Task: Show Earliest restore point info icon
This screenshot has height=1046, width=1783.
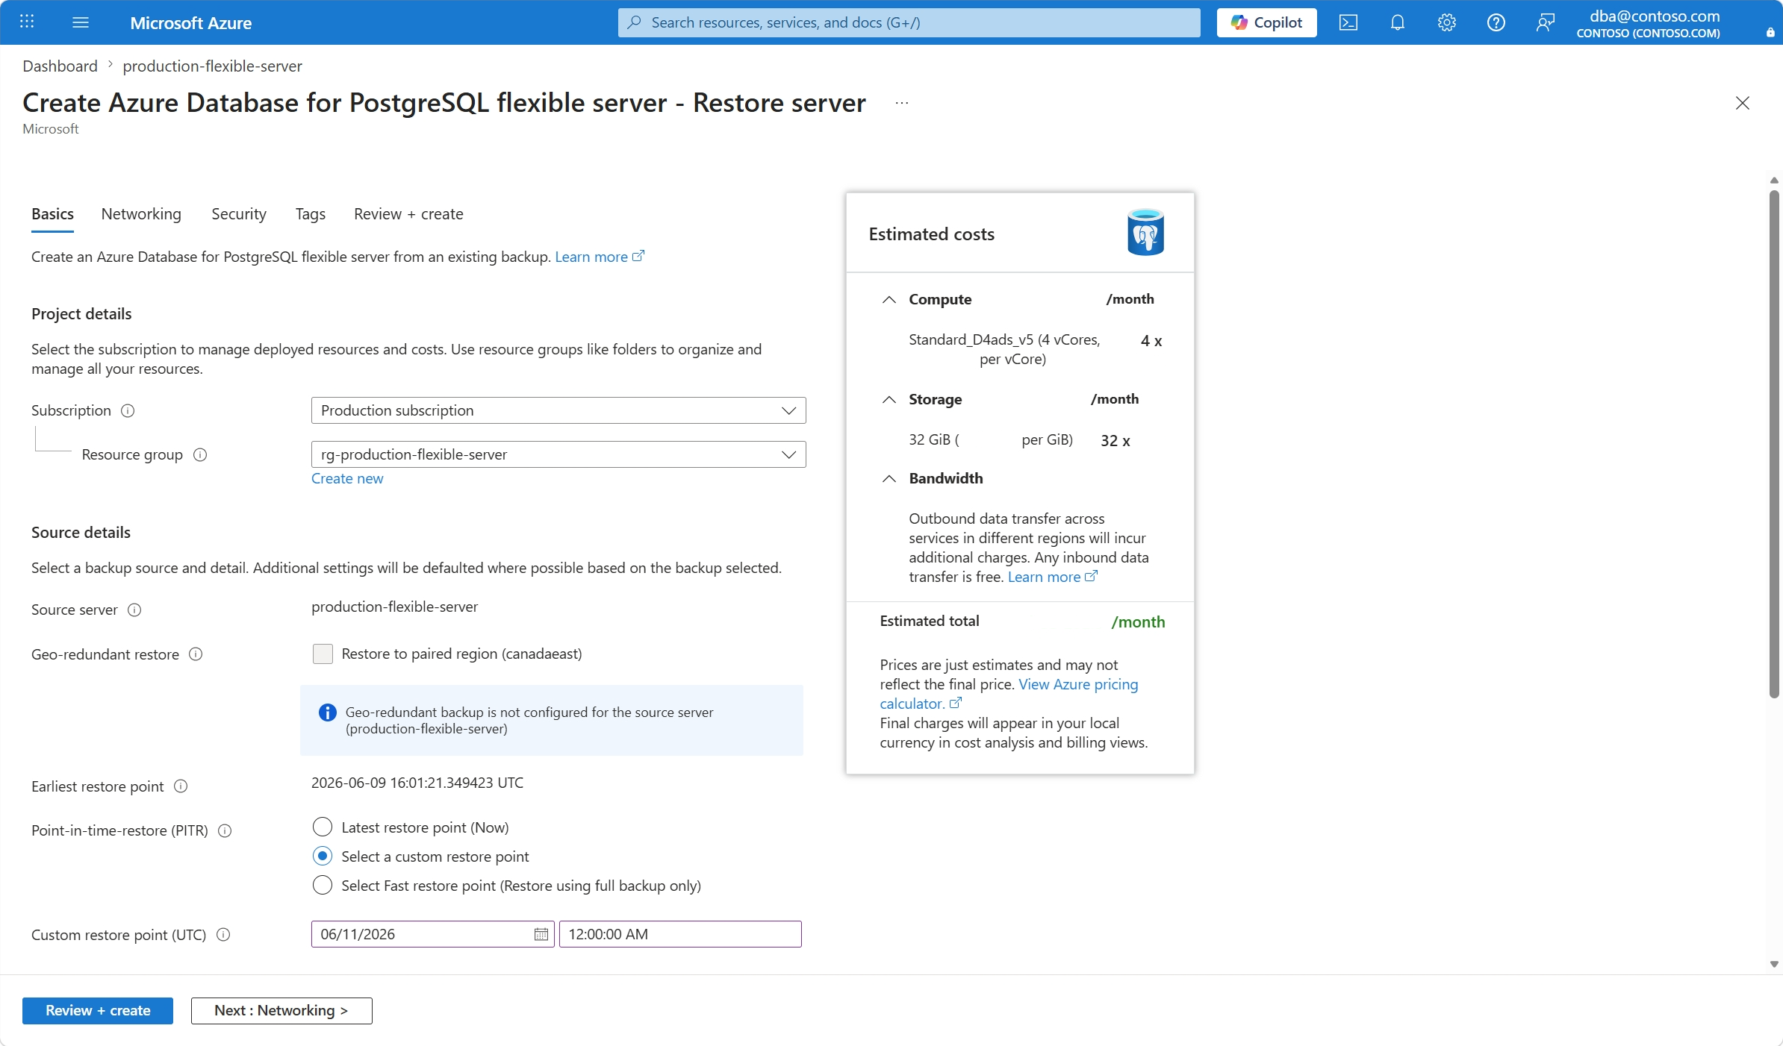Action: click(x=181, y=786)
